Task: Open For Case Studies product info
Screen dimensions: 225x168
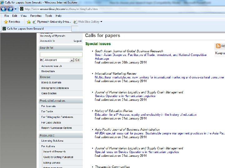Action: point(51,123)
